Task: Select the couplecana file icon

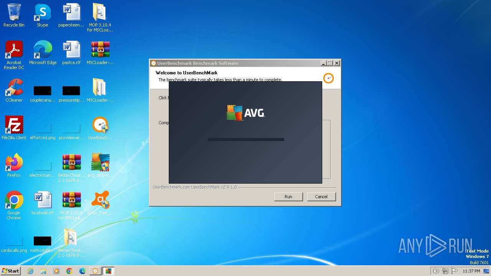Action: (43, 94)
